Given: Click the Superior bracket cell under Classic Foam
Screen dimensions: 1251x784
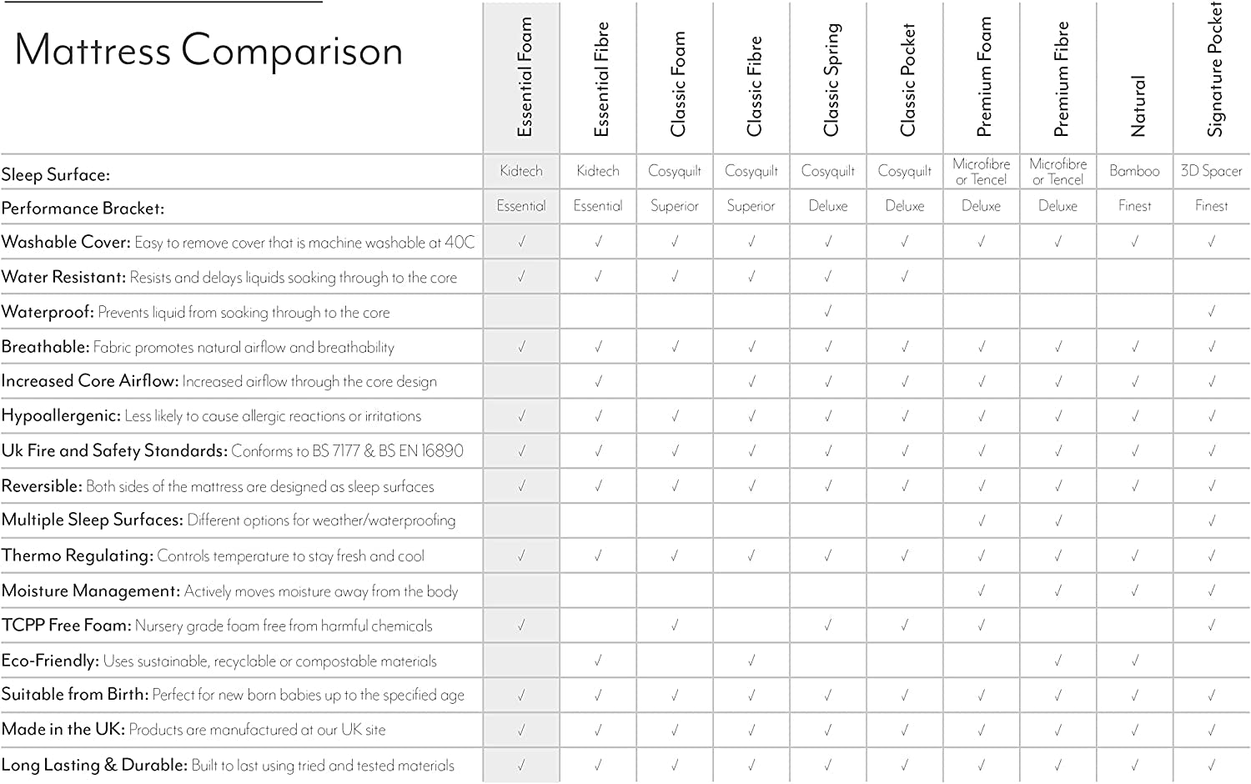Looking at the screenshot, I should [x=675, y=206].
